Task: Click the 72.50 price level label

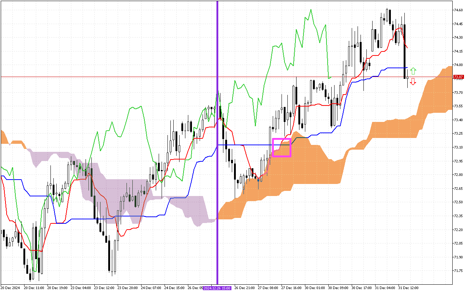Action: point(458,202)
